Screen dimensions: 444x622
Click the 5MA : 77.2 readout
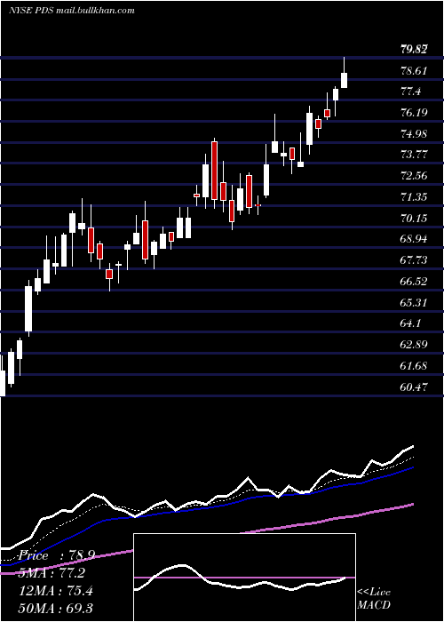[x=52, y=573]
